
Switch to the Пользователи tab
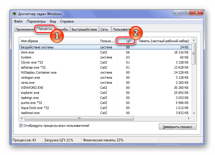pyautogui.click(x=121, y=29)
